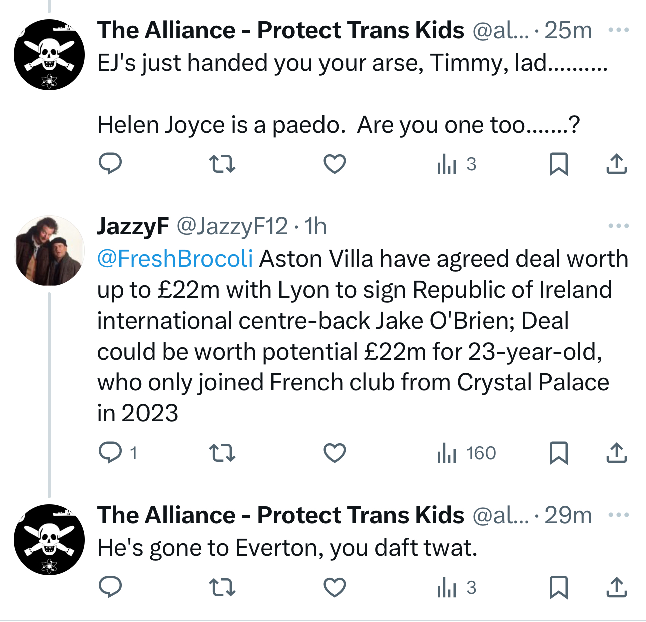
Task: Click JazzyF's profile avatar photo
Action: pos(49,251)
